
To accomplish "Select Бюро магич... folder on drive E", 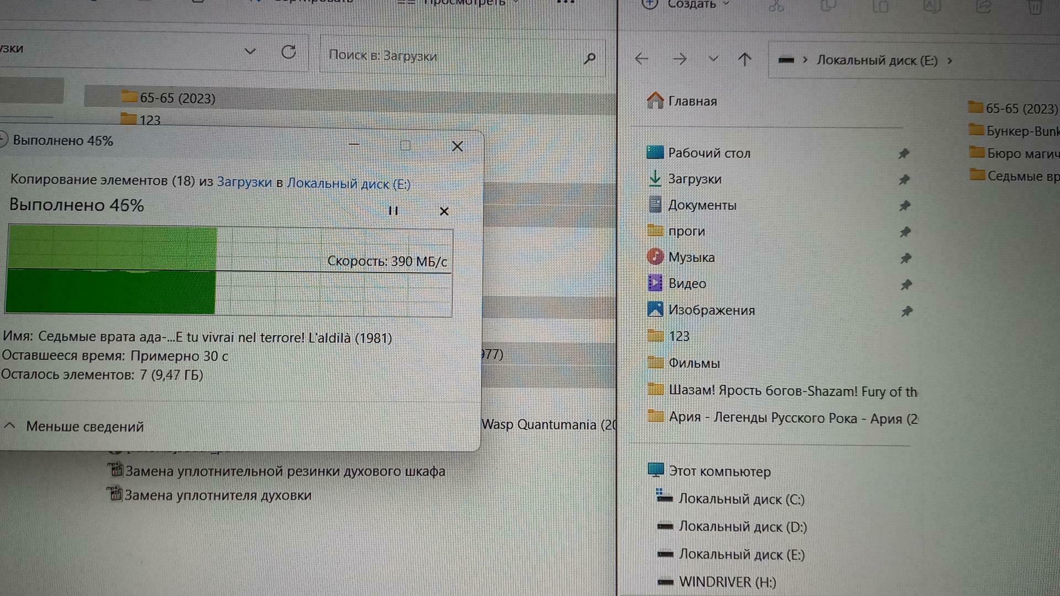I will (1014, 153).
